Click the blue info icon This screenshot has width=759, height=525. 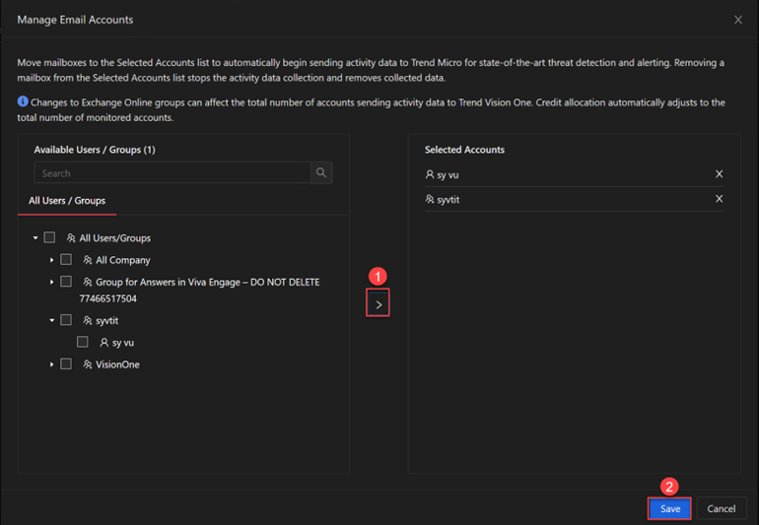point(23,101)
